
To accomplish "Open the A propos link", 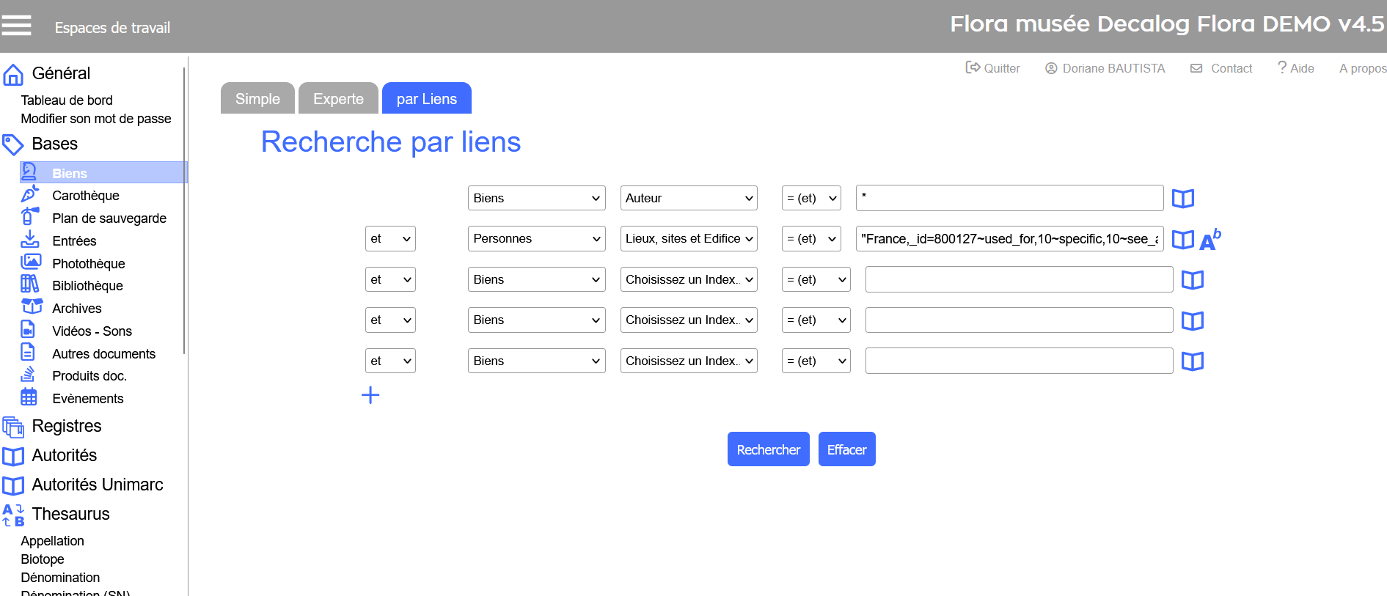I will click(1363, 68).
